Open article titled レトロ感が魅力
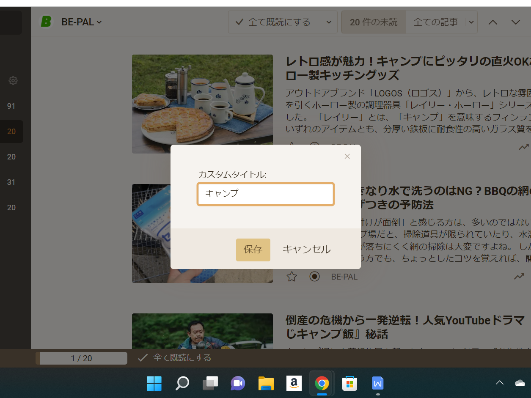Screen dimensions: 531x398 [x=408, y=68]
